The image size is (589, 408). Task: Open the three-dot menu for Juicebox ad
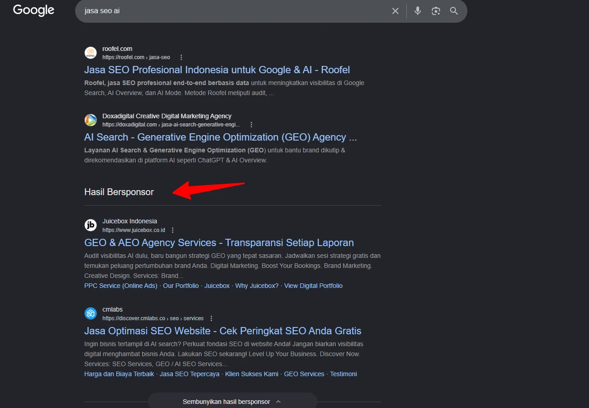click(173, 230)
